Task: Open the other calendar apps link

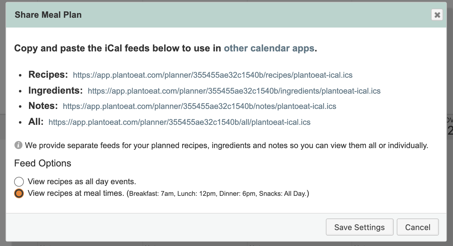Action: tap(269, 48)
